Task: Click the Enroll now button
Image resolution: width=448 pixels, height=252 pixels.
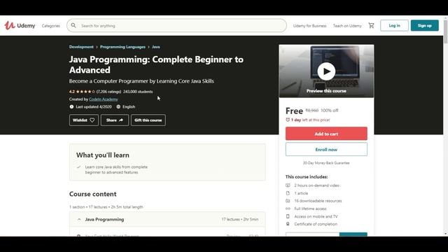Action: pos(326,149)
